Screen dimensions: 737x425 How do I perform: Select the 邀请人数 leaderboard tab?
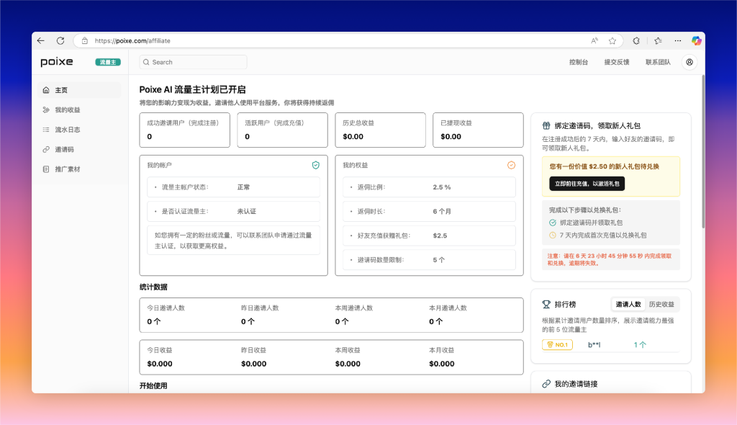coord(628,305)
